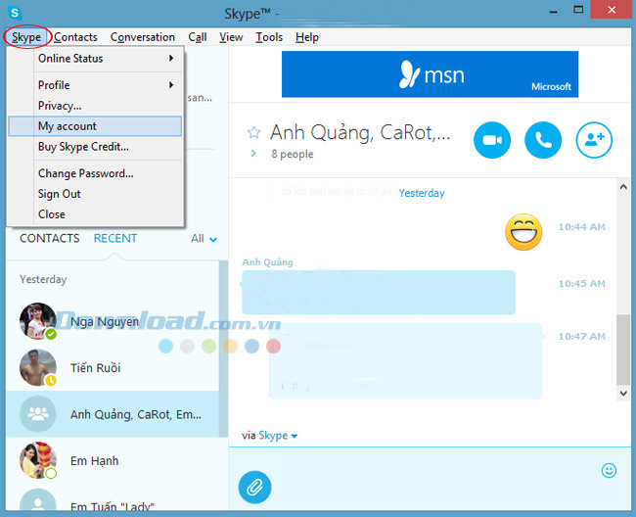Open conversation with Nga Nguyen
Viewport: 636px width, 517px height.
click(113, 321)
